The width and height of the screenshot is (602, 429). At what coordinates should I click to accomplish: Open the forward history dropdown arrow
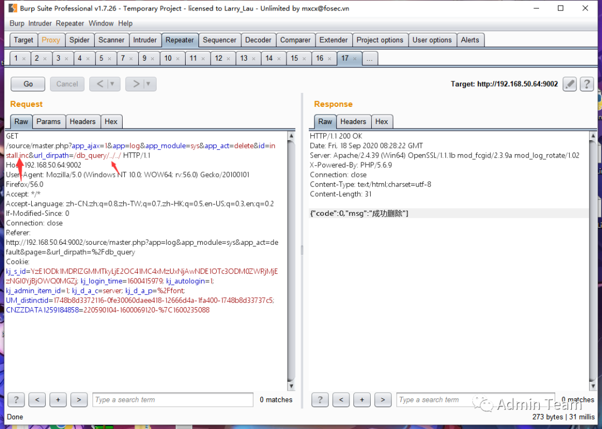pos(149,84)
